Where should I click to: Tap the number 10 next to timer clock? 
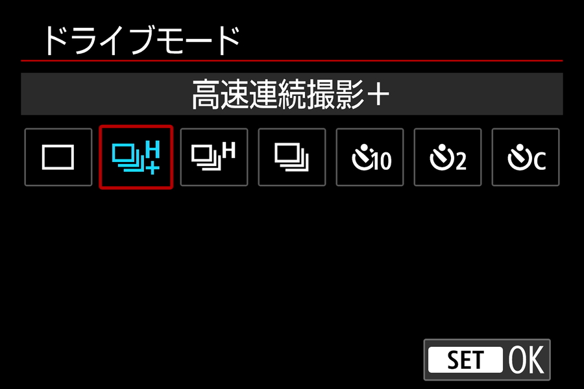(x=382, y=161)
